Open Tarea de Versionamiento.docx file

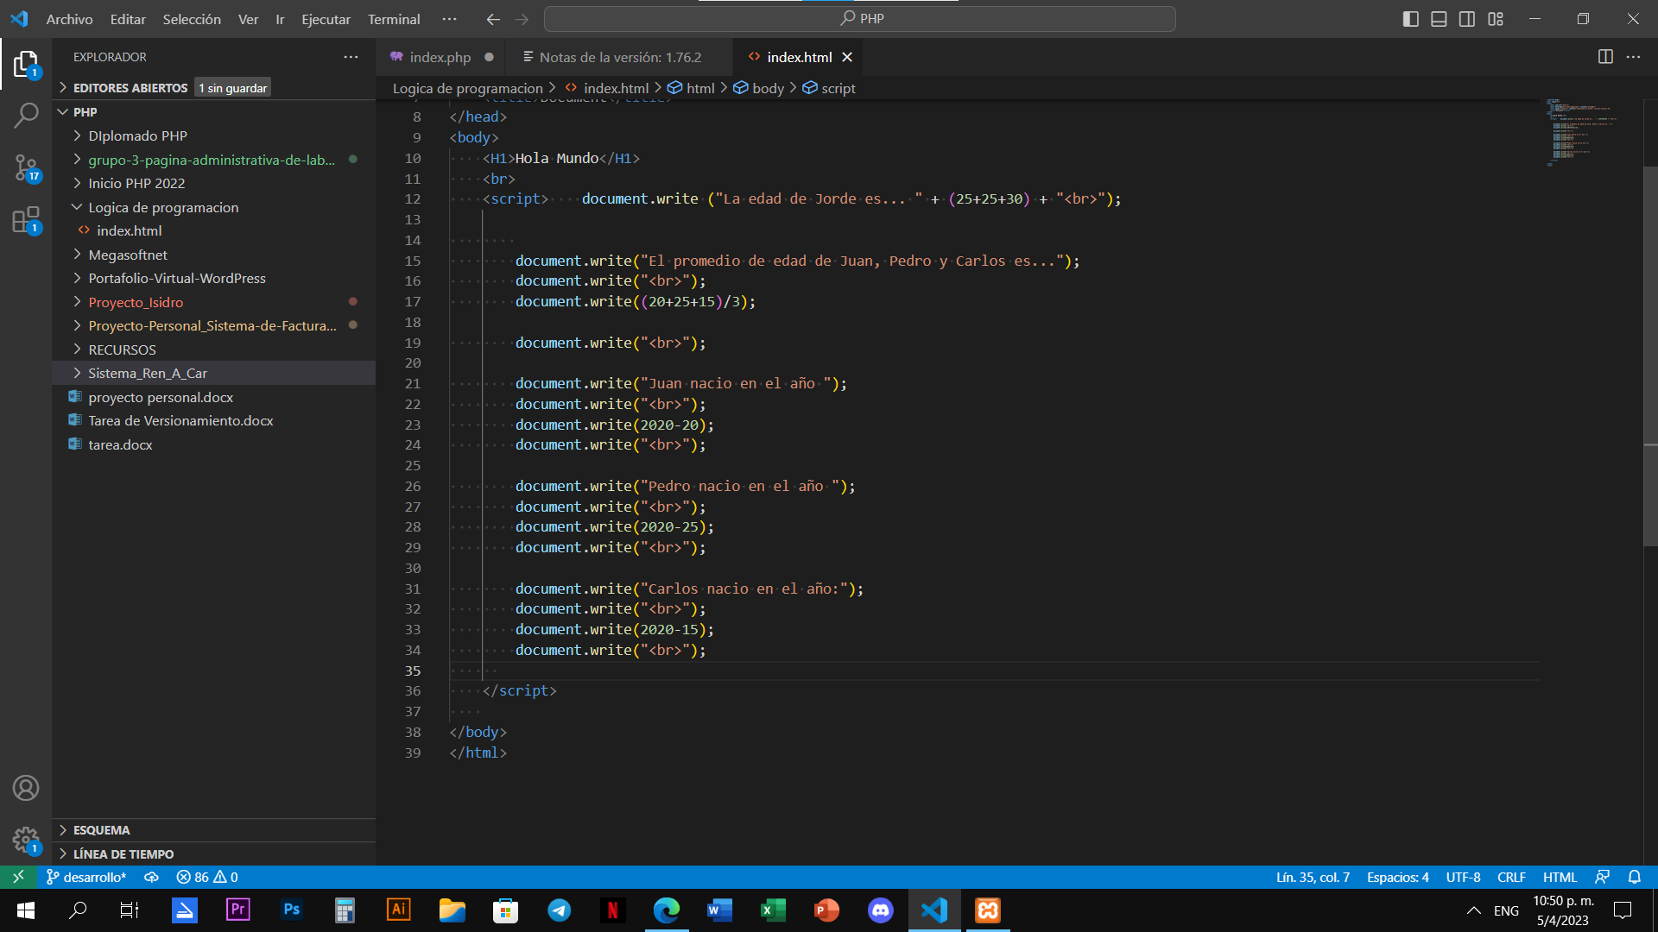click(213, 420)
